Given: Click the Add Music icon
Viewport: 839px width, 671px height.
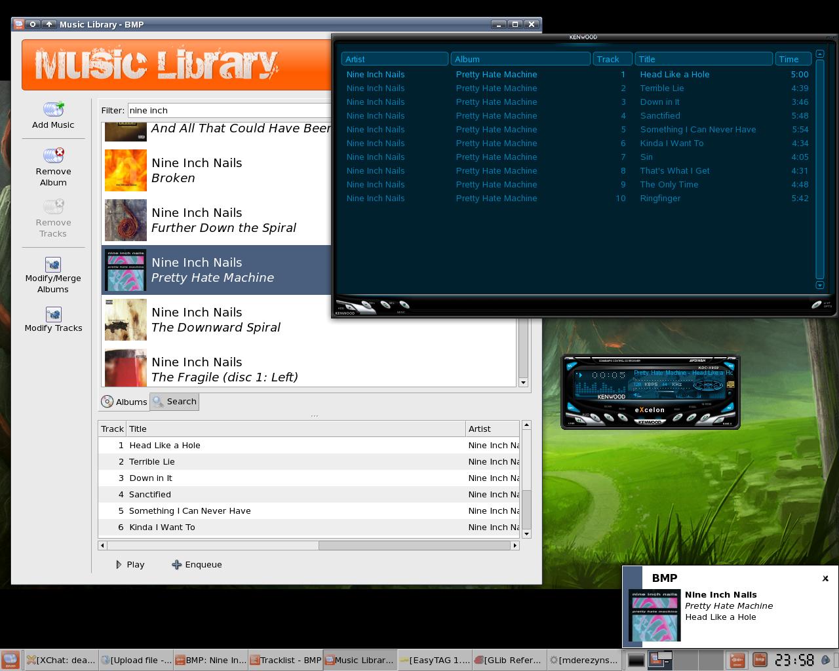Looking at the screenshot, I should (53, 109).
